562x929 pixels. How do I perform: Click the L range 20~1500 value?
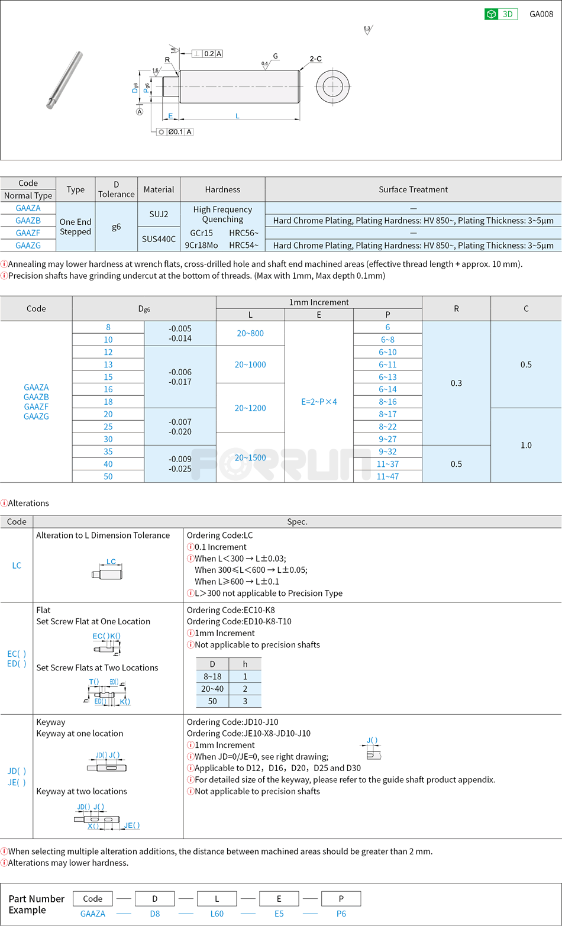tap(250, 458)
